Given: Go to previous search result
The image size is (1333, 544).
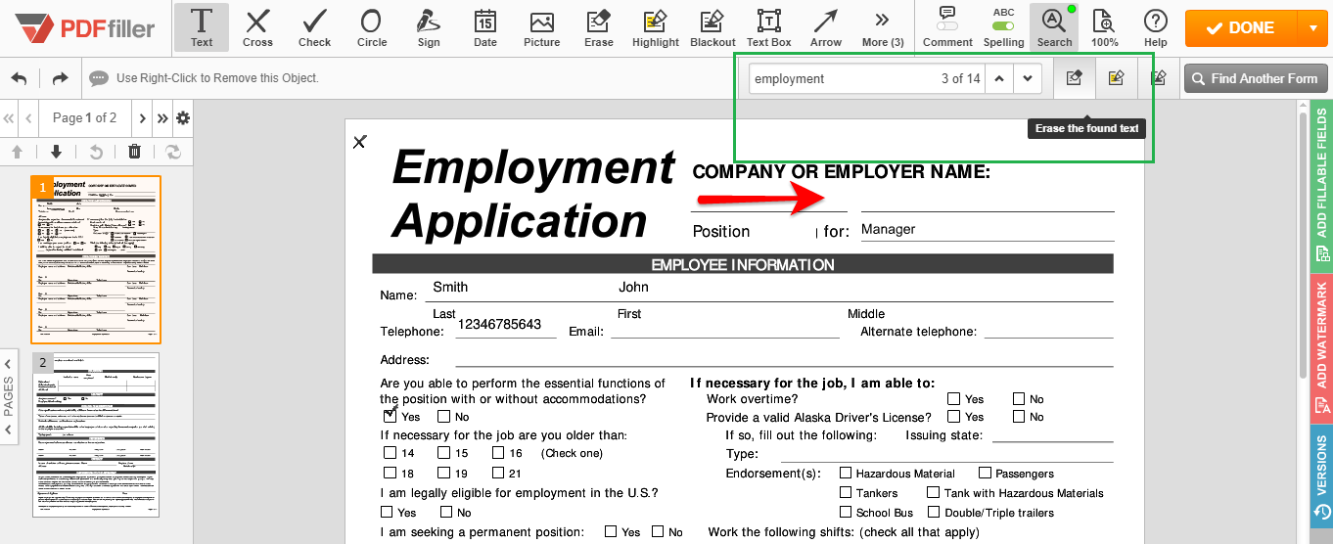Looking at the screenshot, I should click(998, 78).
